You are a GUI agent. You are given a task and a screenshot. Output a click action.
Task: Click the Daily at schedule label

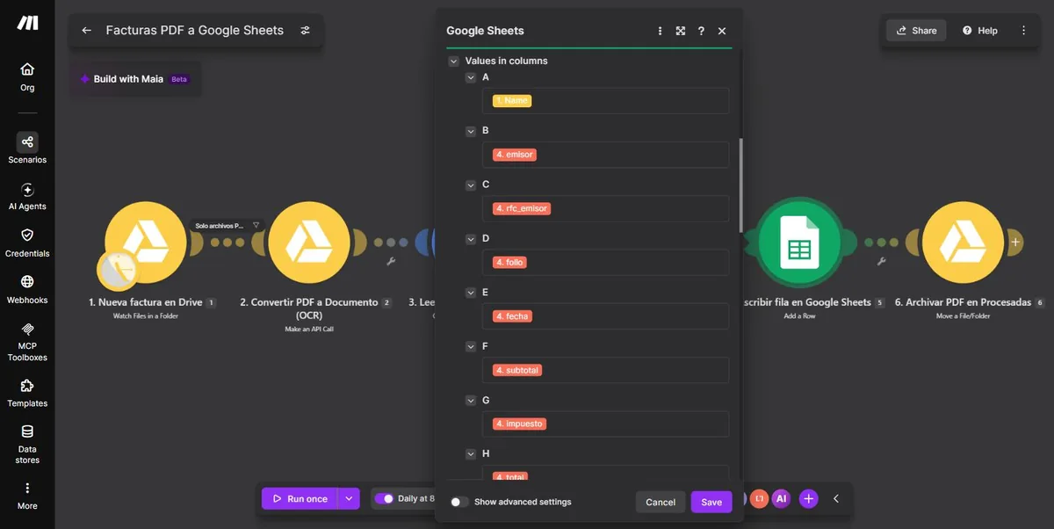tap(416, 498)
